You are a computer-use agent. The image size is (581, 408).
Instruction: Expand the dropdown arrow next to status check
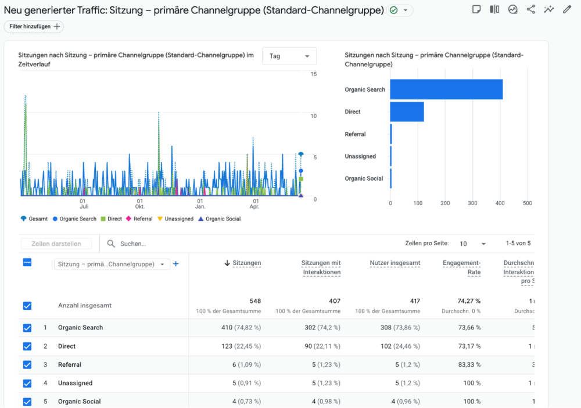[406, 10]
